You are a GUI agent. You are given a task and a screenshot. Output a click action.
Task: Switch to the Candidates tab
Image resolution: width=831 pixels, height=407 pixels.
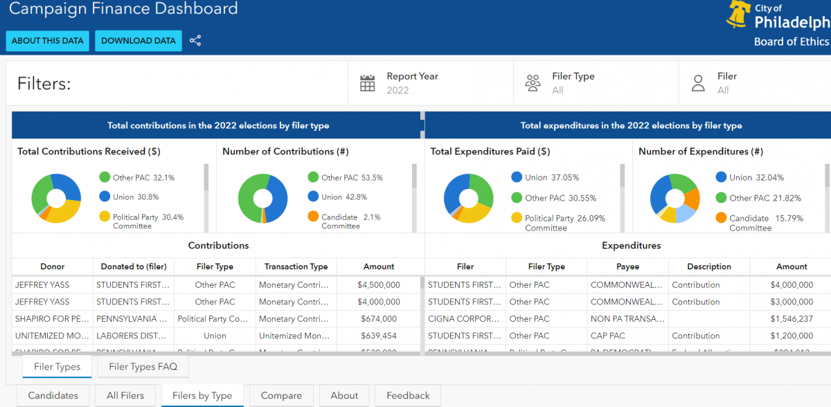pyautogui.click(x=53, y=396)
